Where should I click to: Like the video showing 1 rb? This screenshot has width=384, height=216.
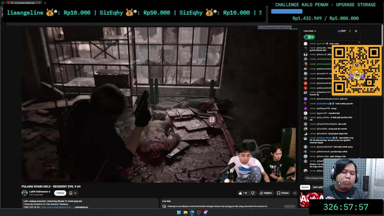coord(243,193)
